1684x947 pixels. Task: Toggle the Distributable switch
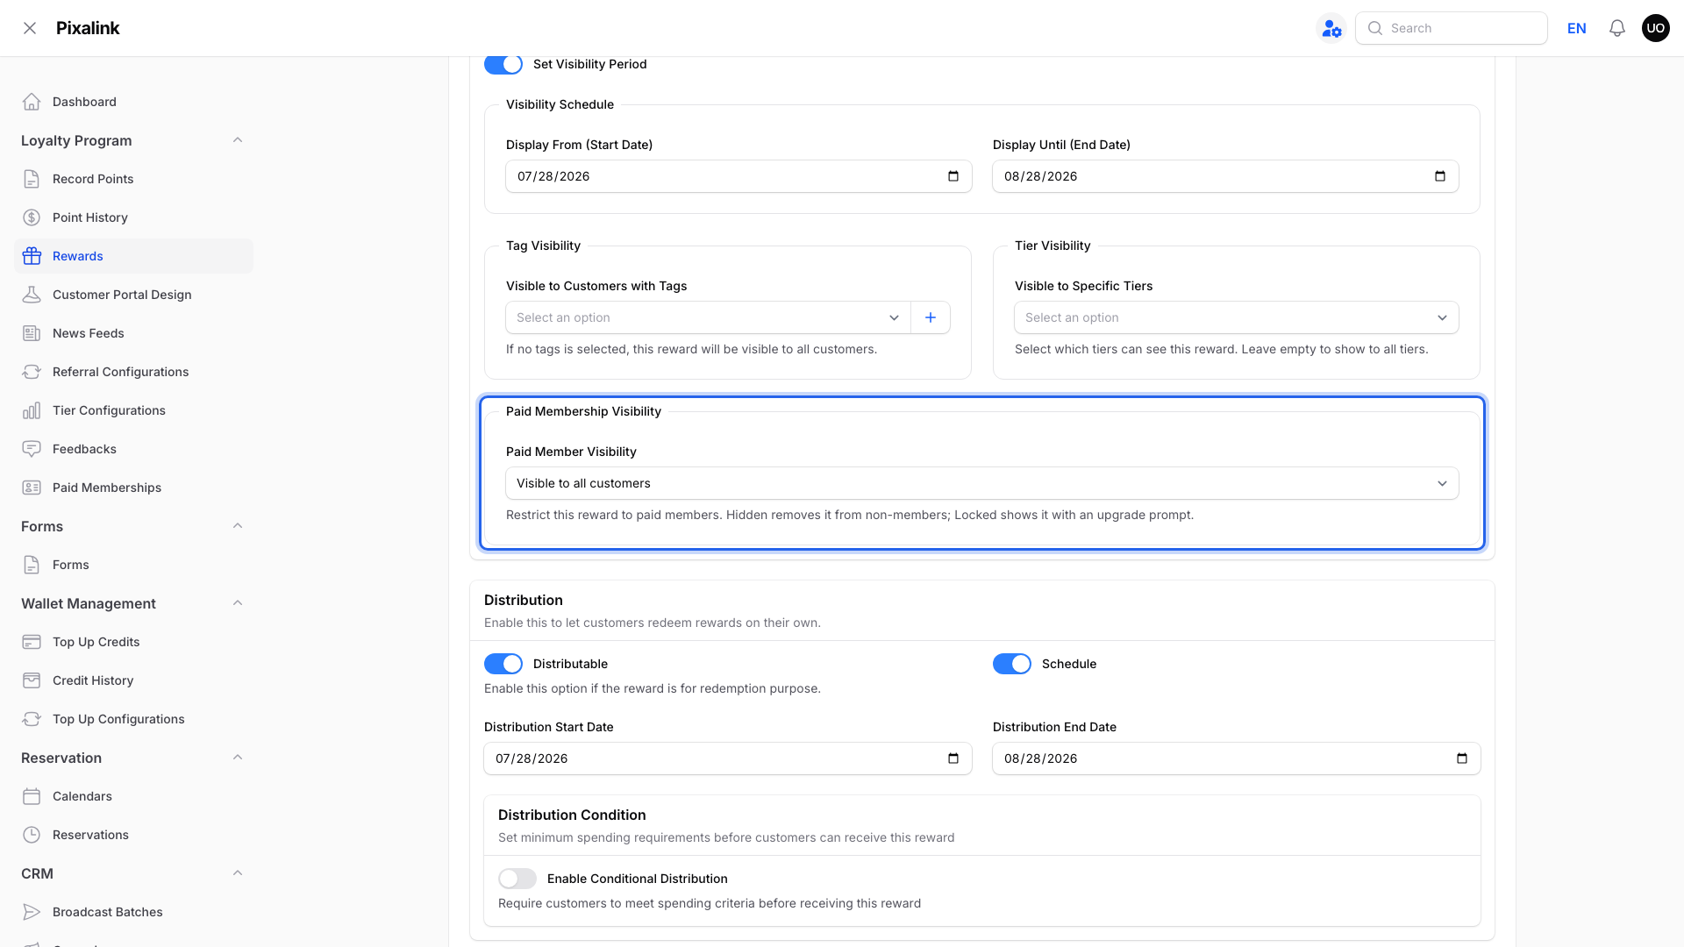click(503, 664)
